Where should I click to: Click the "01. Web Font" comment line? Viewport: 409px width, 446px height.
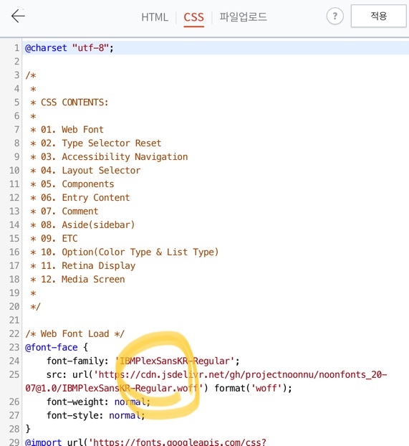[x=67, y=130]
